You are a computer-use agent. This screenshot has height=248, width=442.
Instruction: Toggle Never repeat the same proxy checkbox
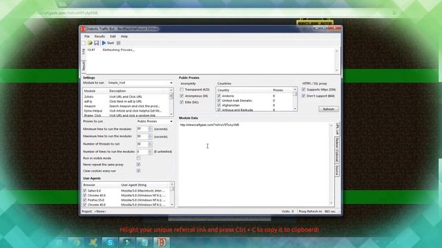pyautogui.click(x=138, y=165)
